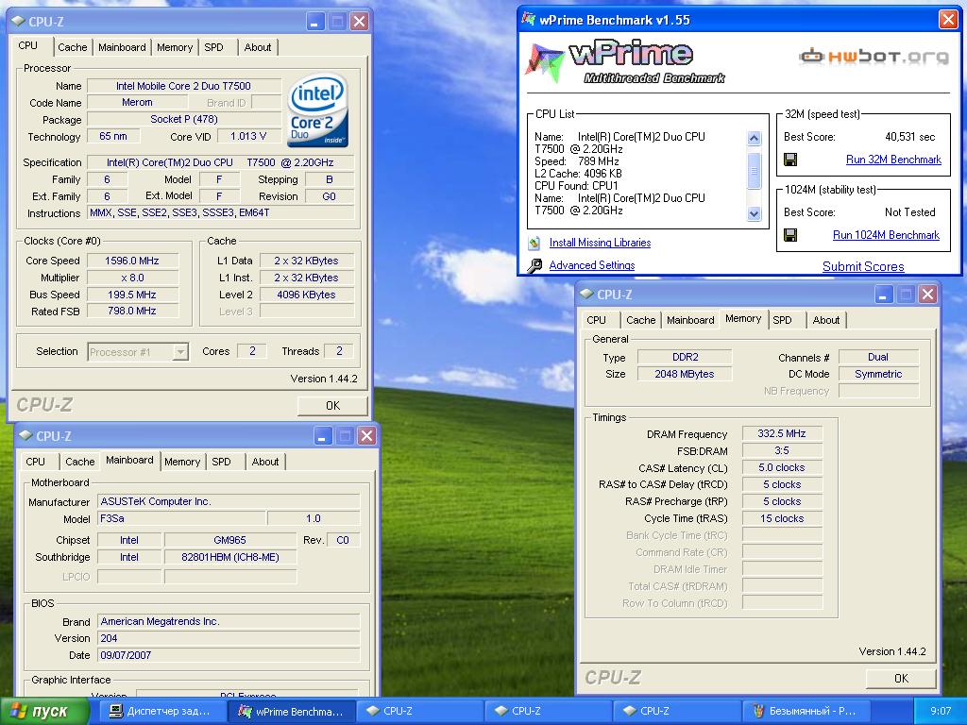The height and width of the screenshot is (725, 967).
Task: Click the Intel Core 2 Duo logo
Action: [317, 110]
